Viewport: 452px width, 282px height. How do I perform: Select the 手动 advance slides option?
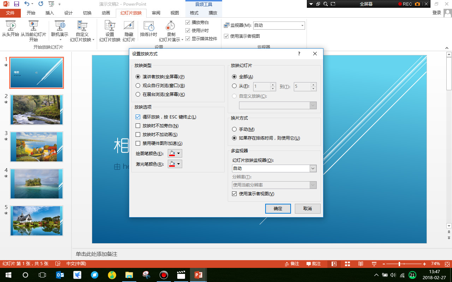[x=234, y=129]
